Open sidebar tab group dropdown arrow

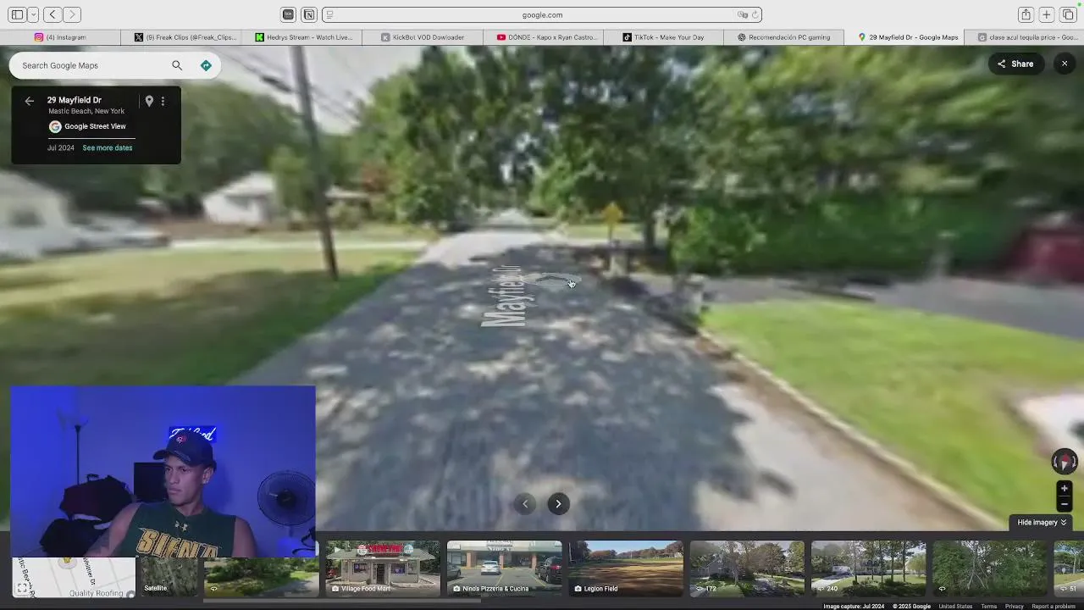(33, 14)
